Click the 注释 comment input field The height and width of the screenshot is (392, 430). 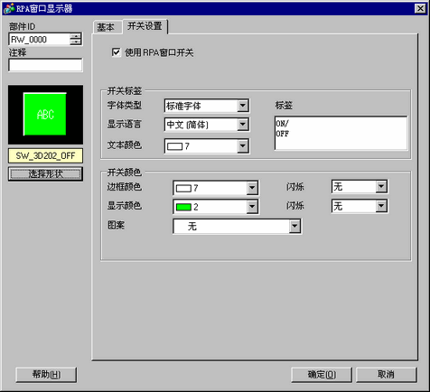(x=45, y=65)
